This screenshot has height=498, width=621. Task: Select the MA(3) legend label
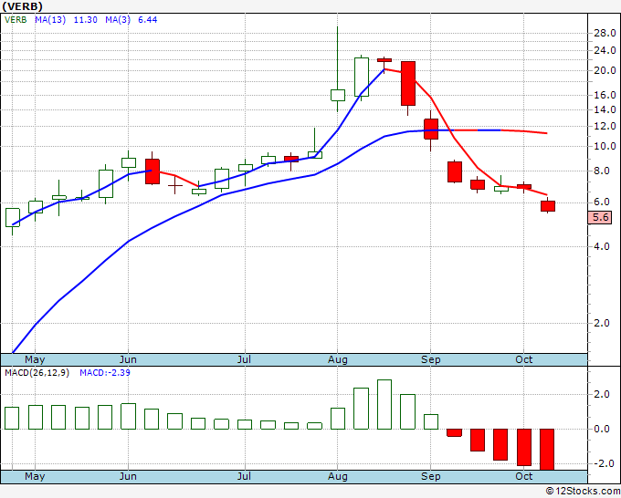point(118,19)
